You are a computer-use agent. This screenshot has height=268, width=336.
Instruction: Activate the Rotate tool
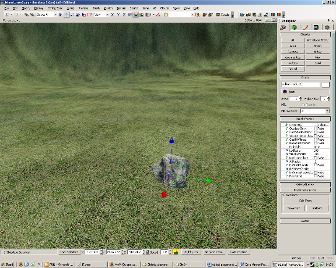[x=72, y=15]
